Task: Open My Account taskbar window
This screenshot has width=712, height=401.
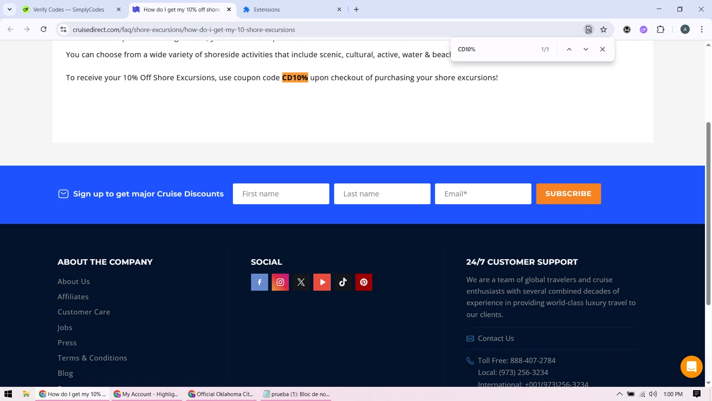Action: [147, 394]
